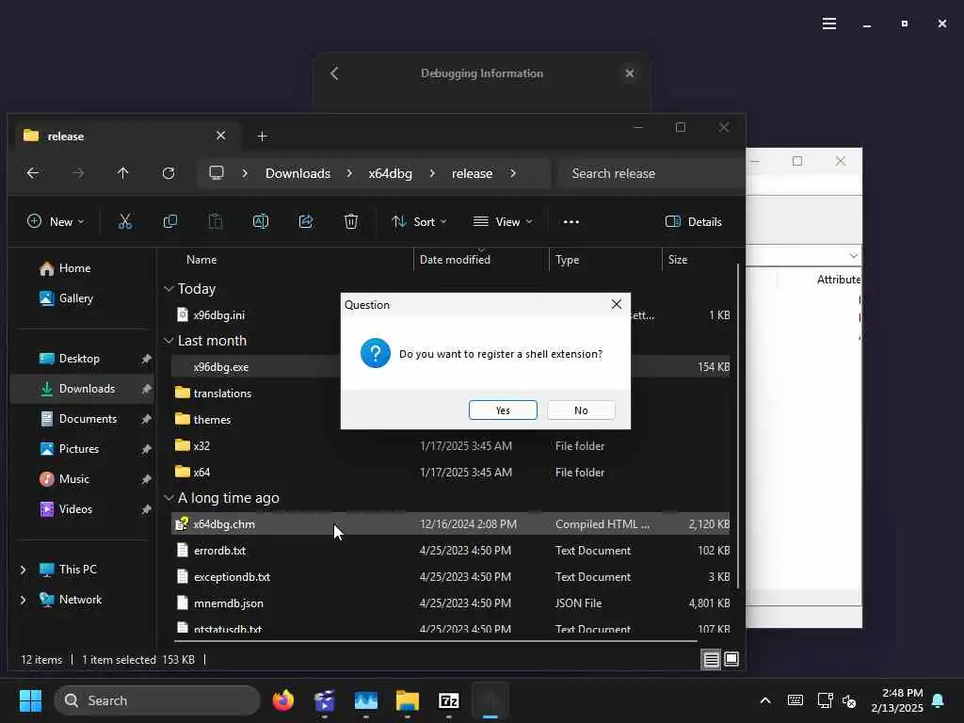Open 7-Zip from the taskbar

pos(449,700)
